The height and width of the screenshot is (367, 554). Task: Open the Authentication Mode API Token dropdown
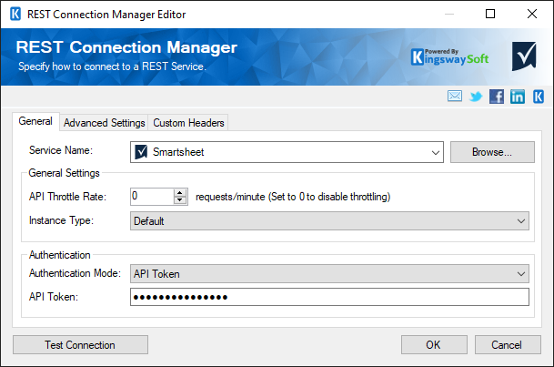click(x=329, y=274)
